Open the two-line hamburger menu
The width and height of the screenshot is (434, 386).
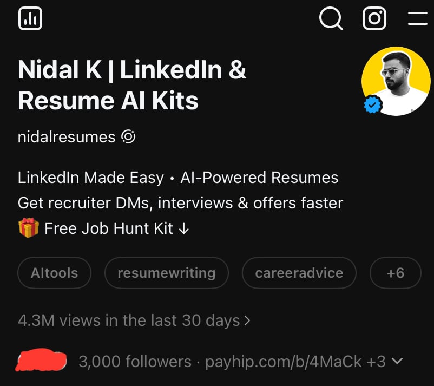[417, 19]
